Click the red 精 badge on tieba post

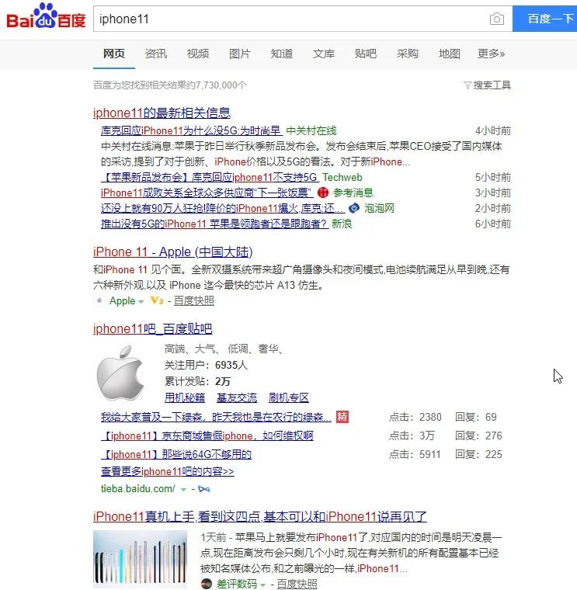coord(342,417)
